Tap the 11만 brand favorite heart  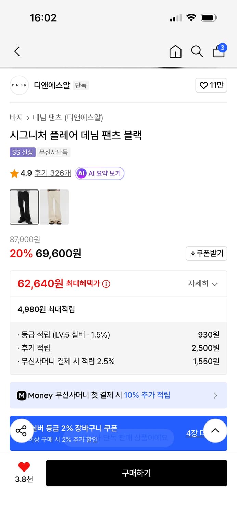point(211,85)
